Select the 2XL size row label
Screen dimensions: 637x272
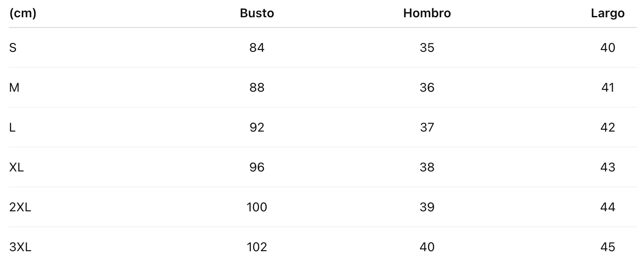[x=20, y=207]
